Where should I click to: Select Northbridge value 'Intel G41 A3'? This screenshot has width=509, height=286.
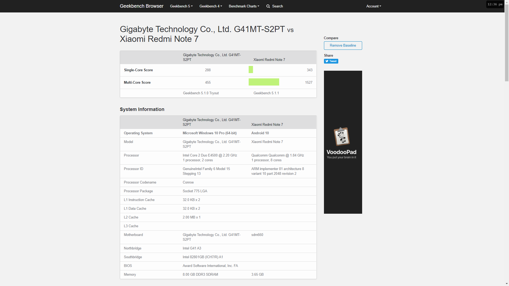[x=192, y=248]
